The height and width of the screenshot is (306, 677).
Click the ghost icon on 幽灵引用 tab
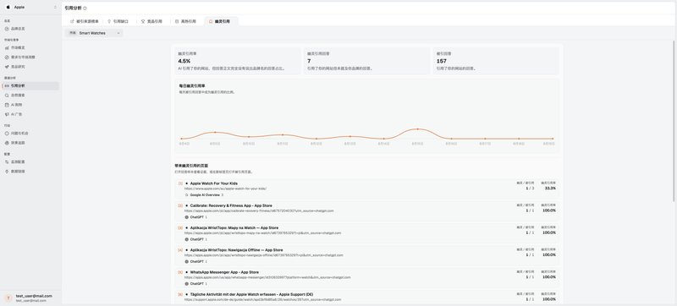tap(211, 21)
